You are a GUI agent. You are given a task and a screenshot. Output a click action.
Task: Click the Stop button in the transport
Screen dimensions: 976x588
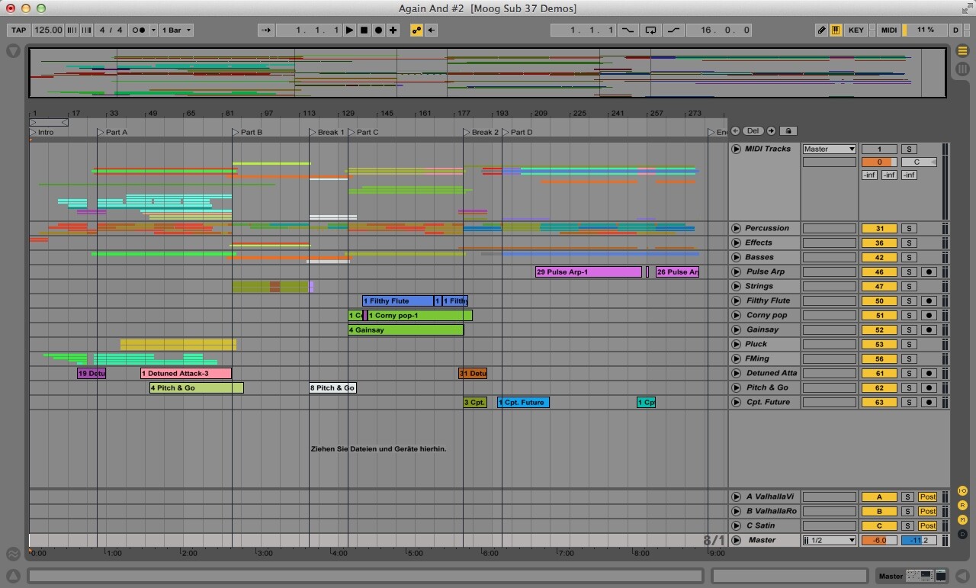pos(364,31)
